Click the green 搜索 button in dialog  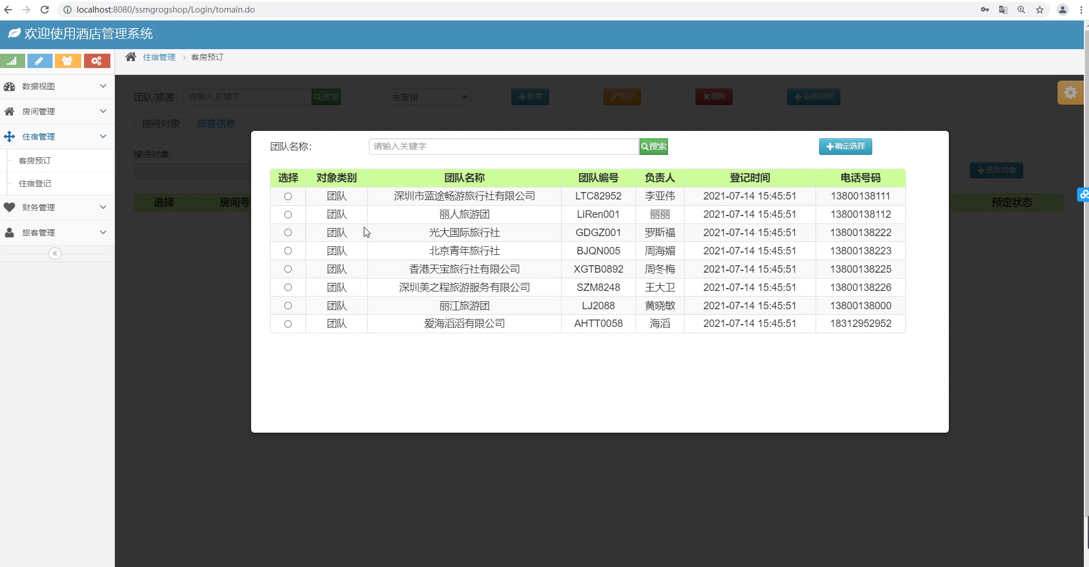point(654,146)
